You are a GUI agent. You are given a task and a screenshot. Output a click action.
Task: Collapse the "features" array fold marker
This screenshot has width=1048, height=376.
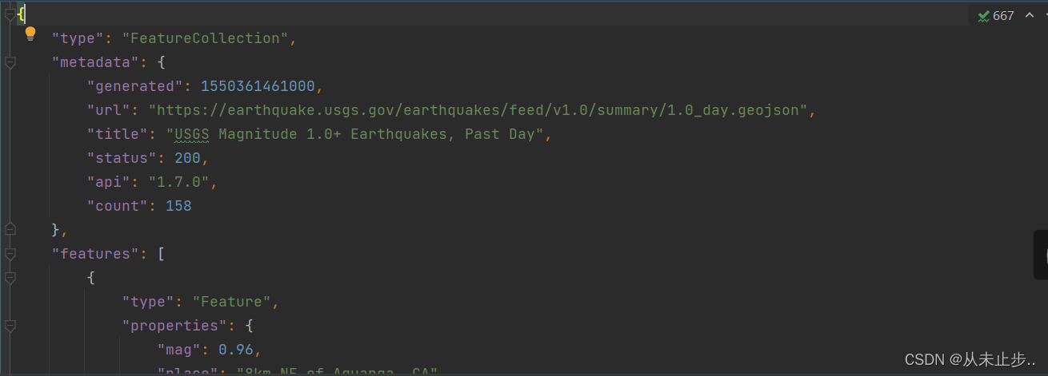[x=10, y=254]
